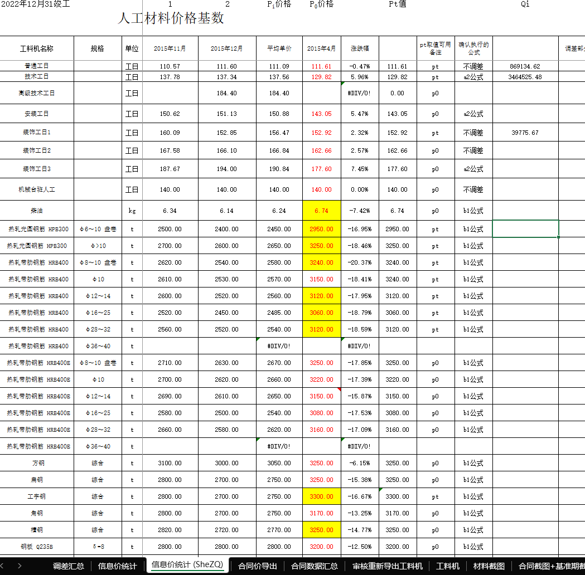Image resolution: width=585 pixels, height=575 pixels.
Task: Select the 装饰工日1 row name cell
Action: pos(37,132)
